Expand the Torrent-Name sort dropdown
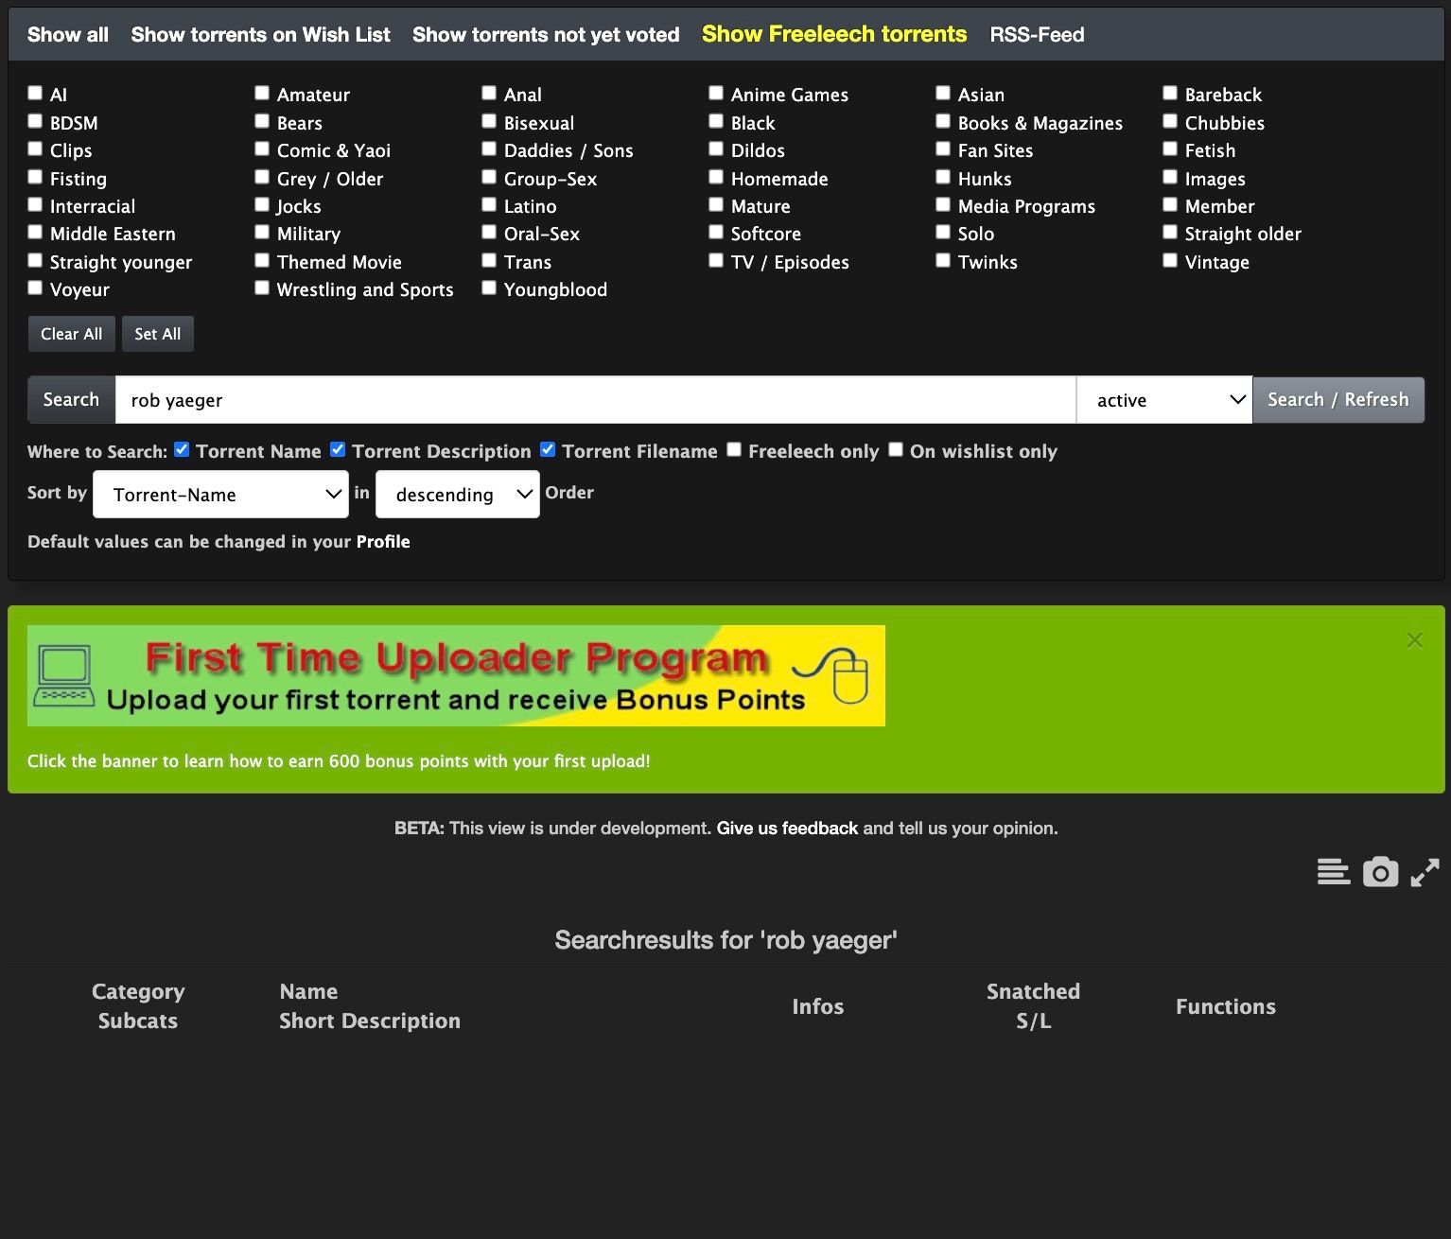This screenshot has width=1451, height=1239. coord(220,495)
